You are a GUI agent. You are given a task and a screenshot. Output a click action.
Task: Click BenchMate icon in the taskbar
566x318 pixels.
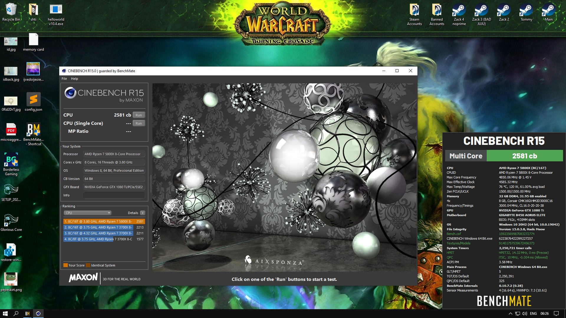click(x=27, y=314)
